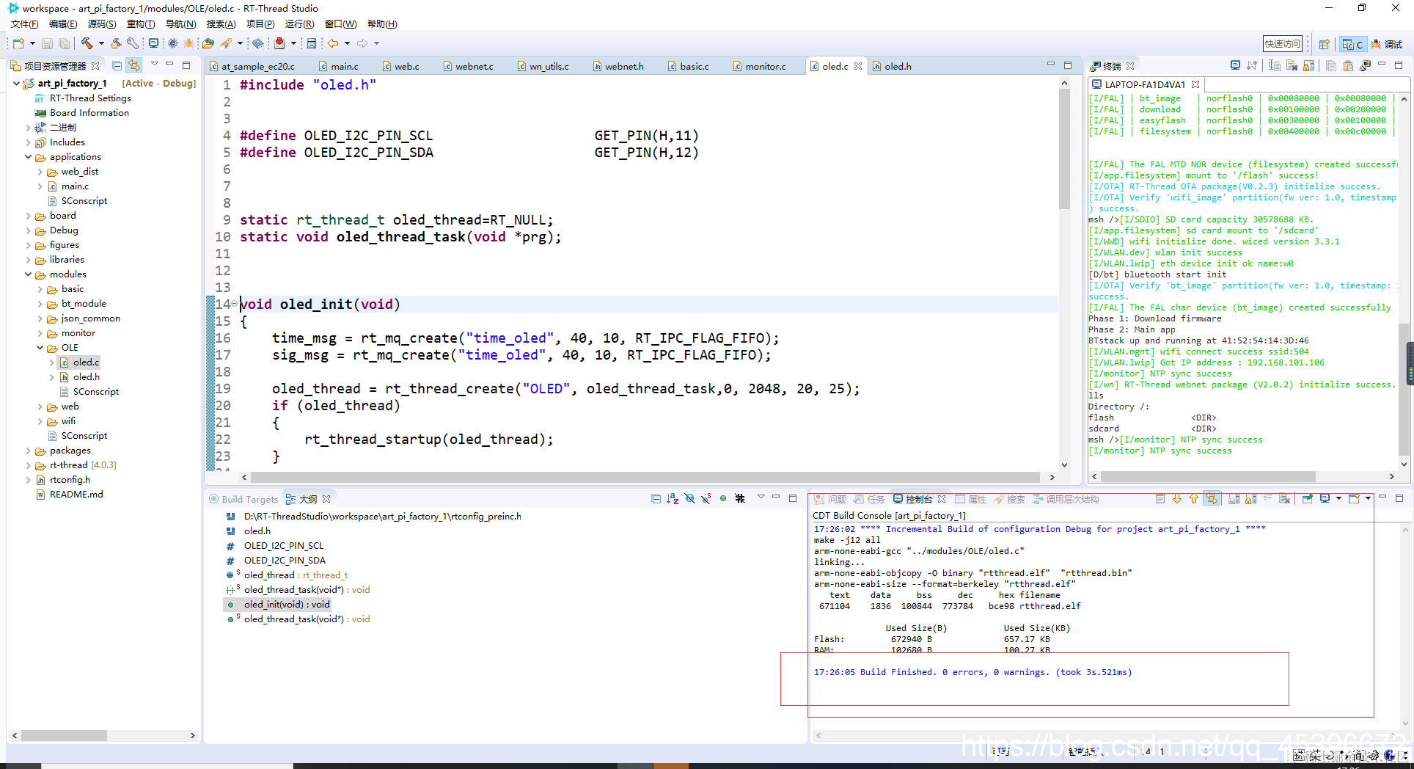Close the LAPTOP-FA1D4VA1 terminal tab
Screen dimensions: 1414x769
pyautogui.click(x=1195, y=84)
